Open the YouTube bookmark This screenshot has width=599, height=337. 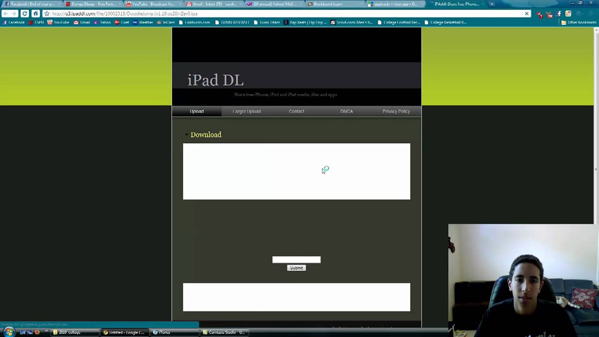pos(58,22)
